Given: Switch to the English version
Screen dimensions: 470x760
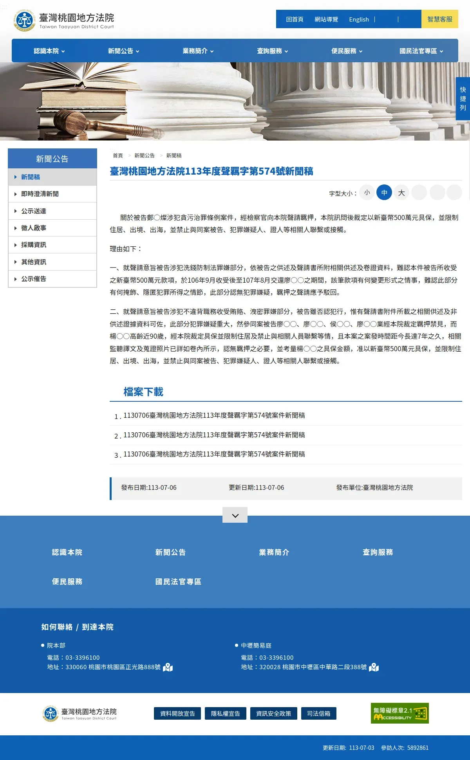Looking at the screenshot, I should click(359, 19).
